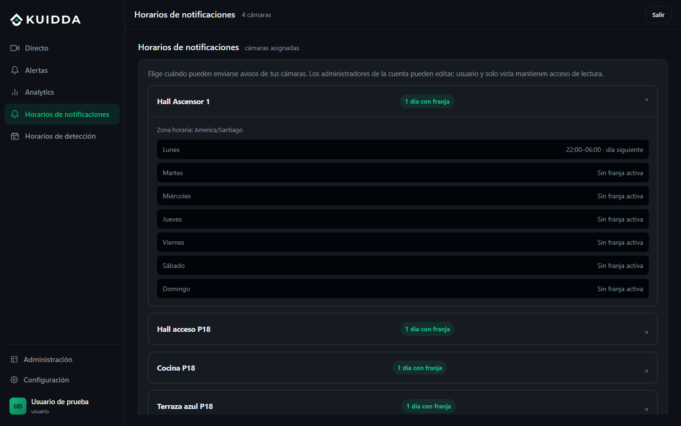Click the Administración panel icon
Screen dimensions: 681x426
click(x=14, y=360)
